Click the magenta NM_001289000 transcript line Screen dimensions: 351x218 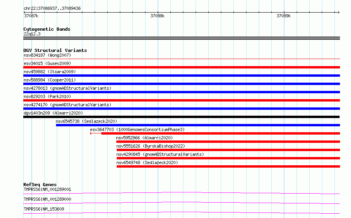pos(181,203)
